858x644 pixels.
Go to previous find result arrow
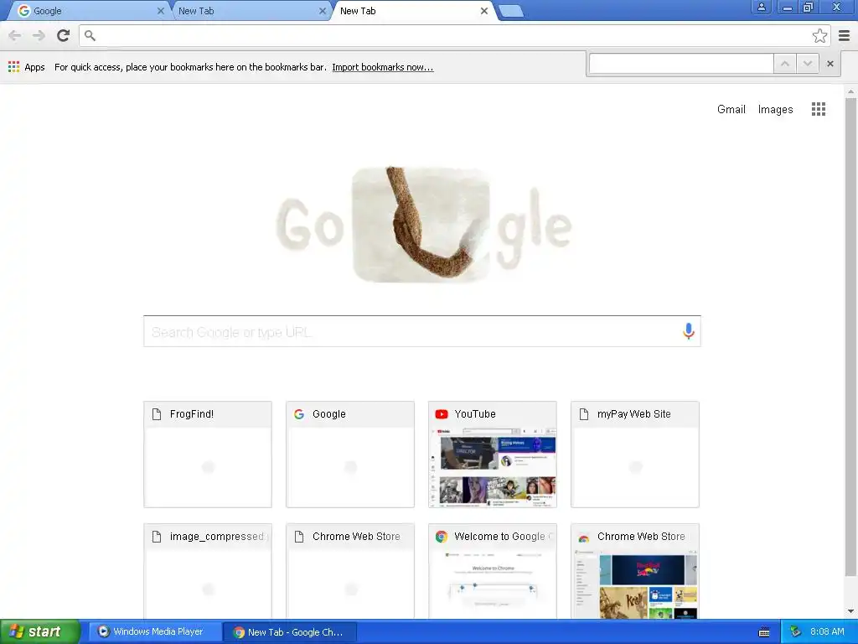784,64
